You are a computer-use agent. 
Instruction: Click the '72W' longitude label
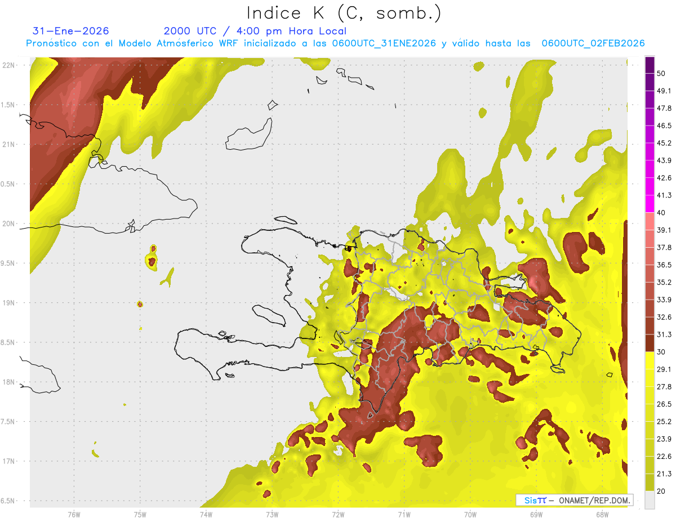[x=338, y=514]
